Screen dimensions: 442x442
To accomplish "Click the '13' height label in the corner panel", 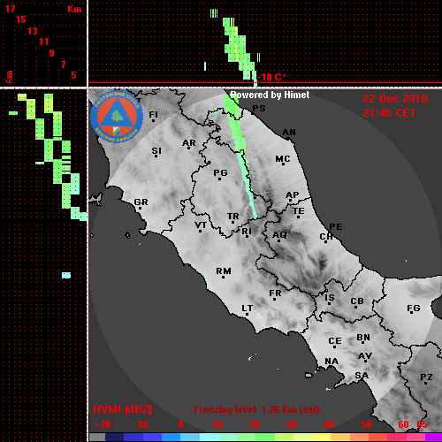I will tap(33, 31).
